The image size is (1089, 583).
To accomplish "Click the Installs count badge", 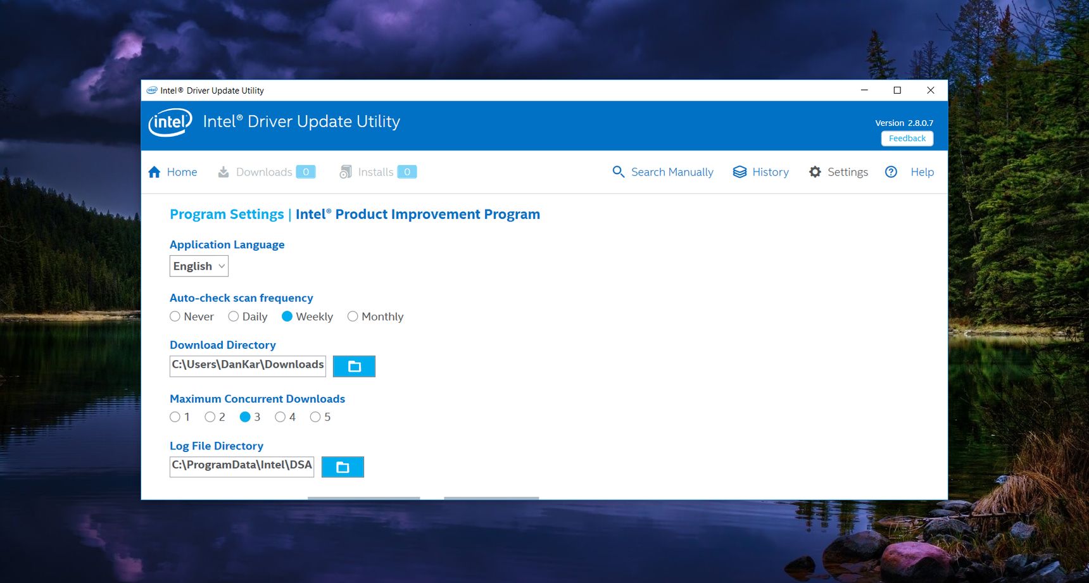I will point(407,172).
